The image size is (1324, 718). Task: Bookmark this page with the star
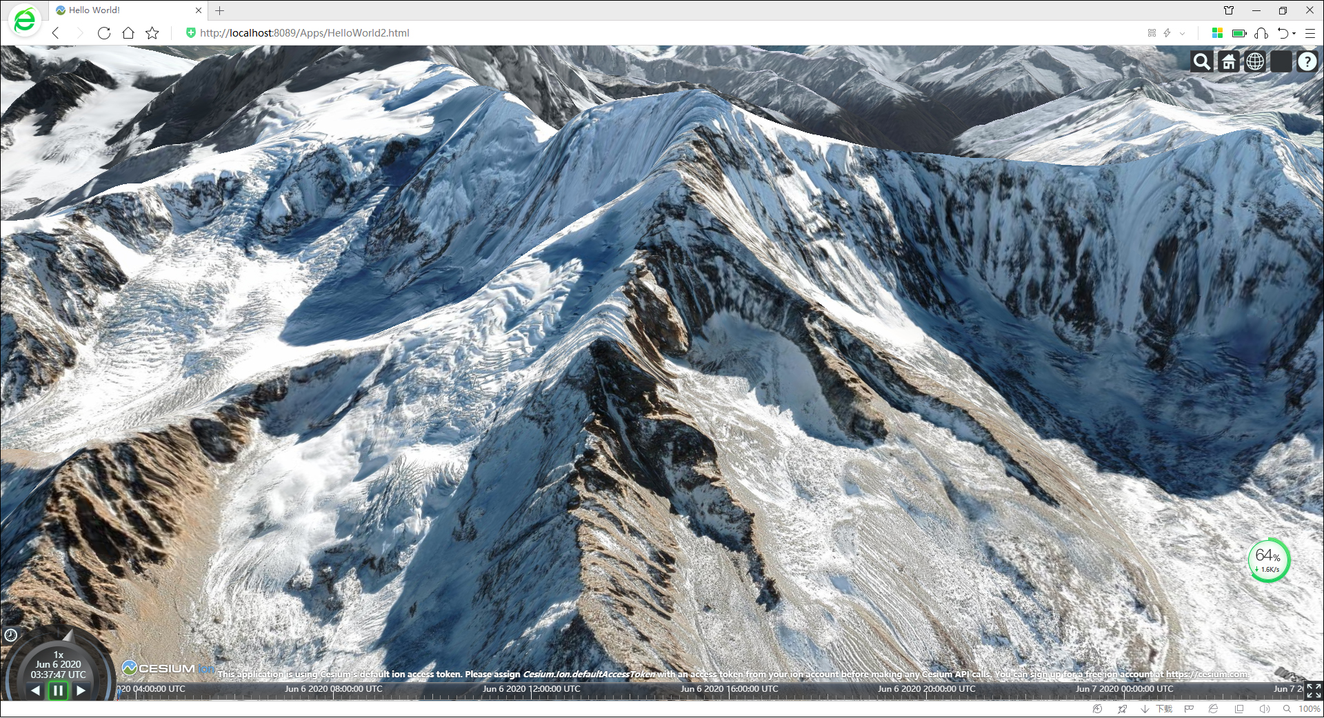(152, 33)
